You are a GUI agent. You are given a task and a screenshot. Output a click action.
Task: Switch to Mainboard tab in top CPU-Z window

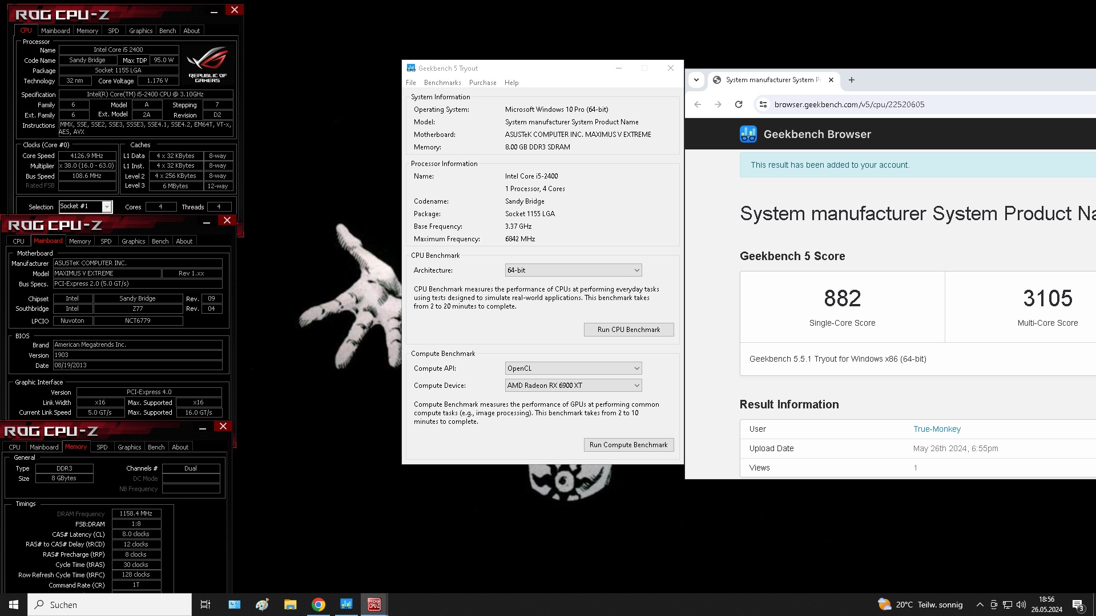coord(55,31)
